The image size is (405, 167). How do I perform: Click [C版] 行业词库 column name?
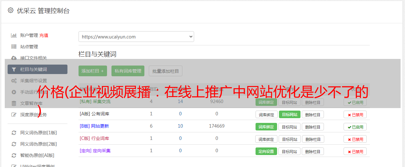click(x=94, y=138)
